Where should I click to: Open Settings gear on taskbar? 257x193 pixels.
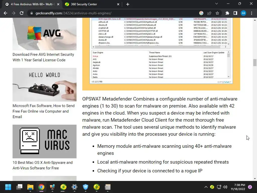[74, 187]
